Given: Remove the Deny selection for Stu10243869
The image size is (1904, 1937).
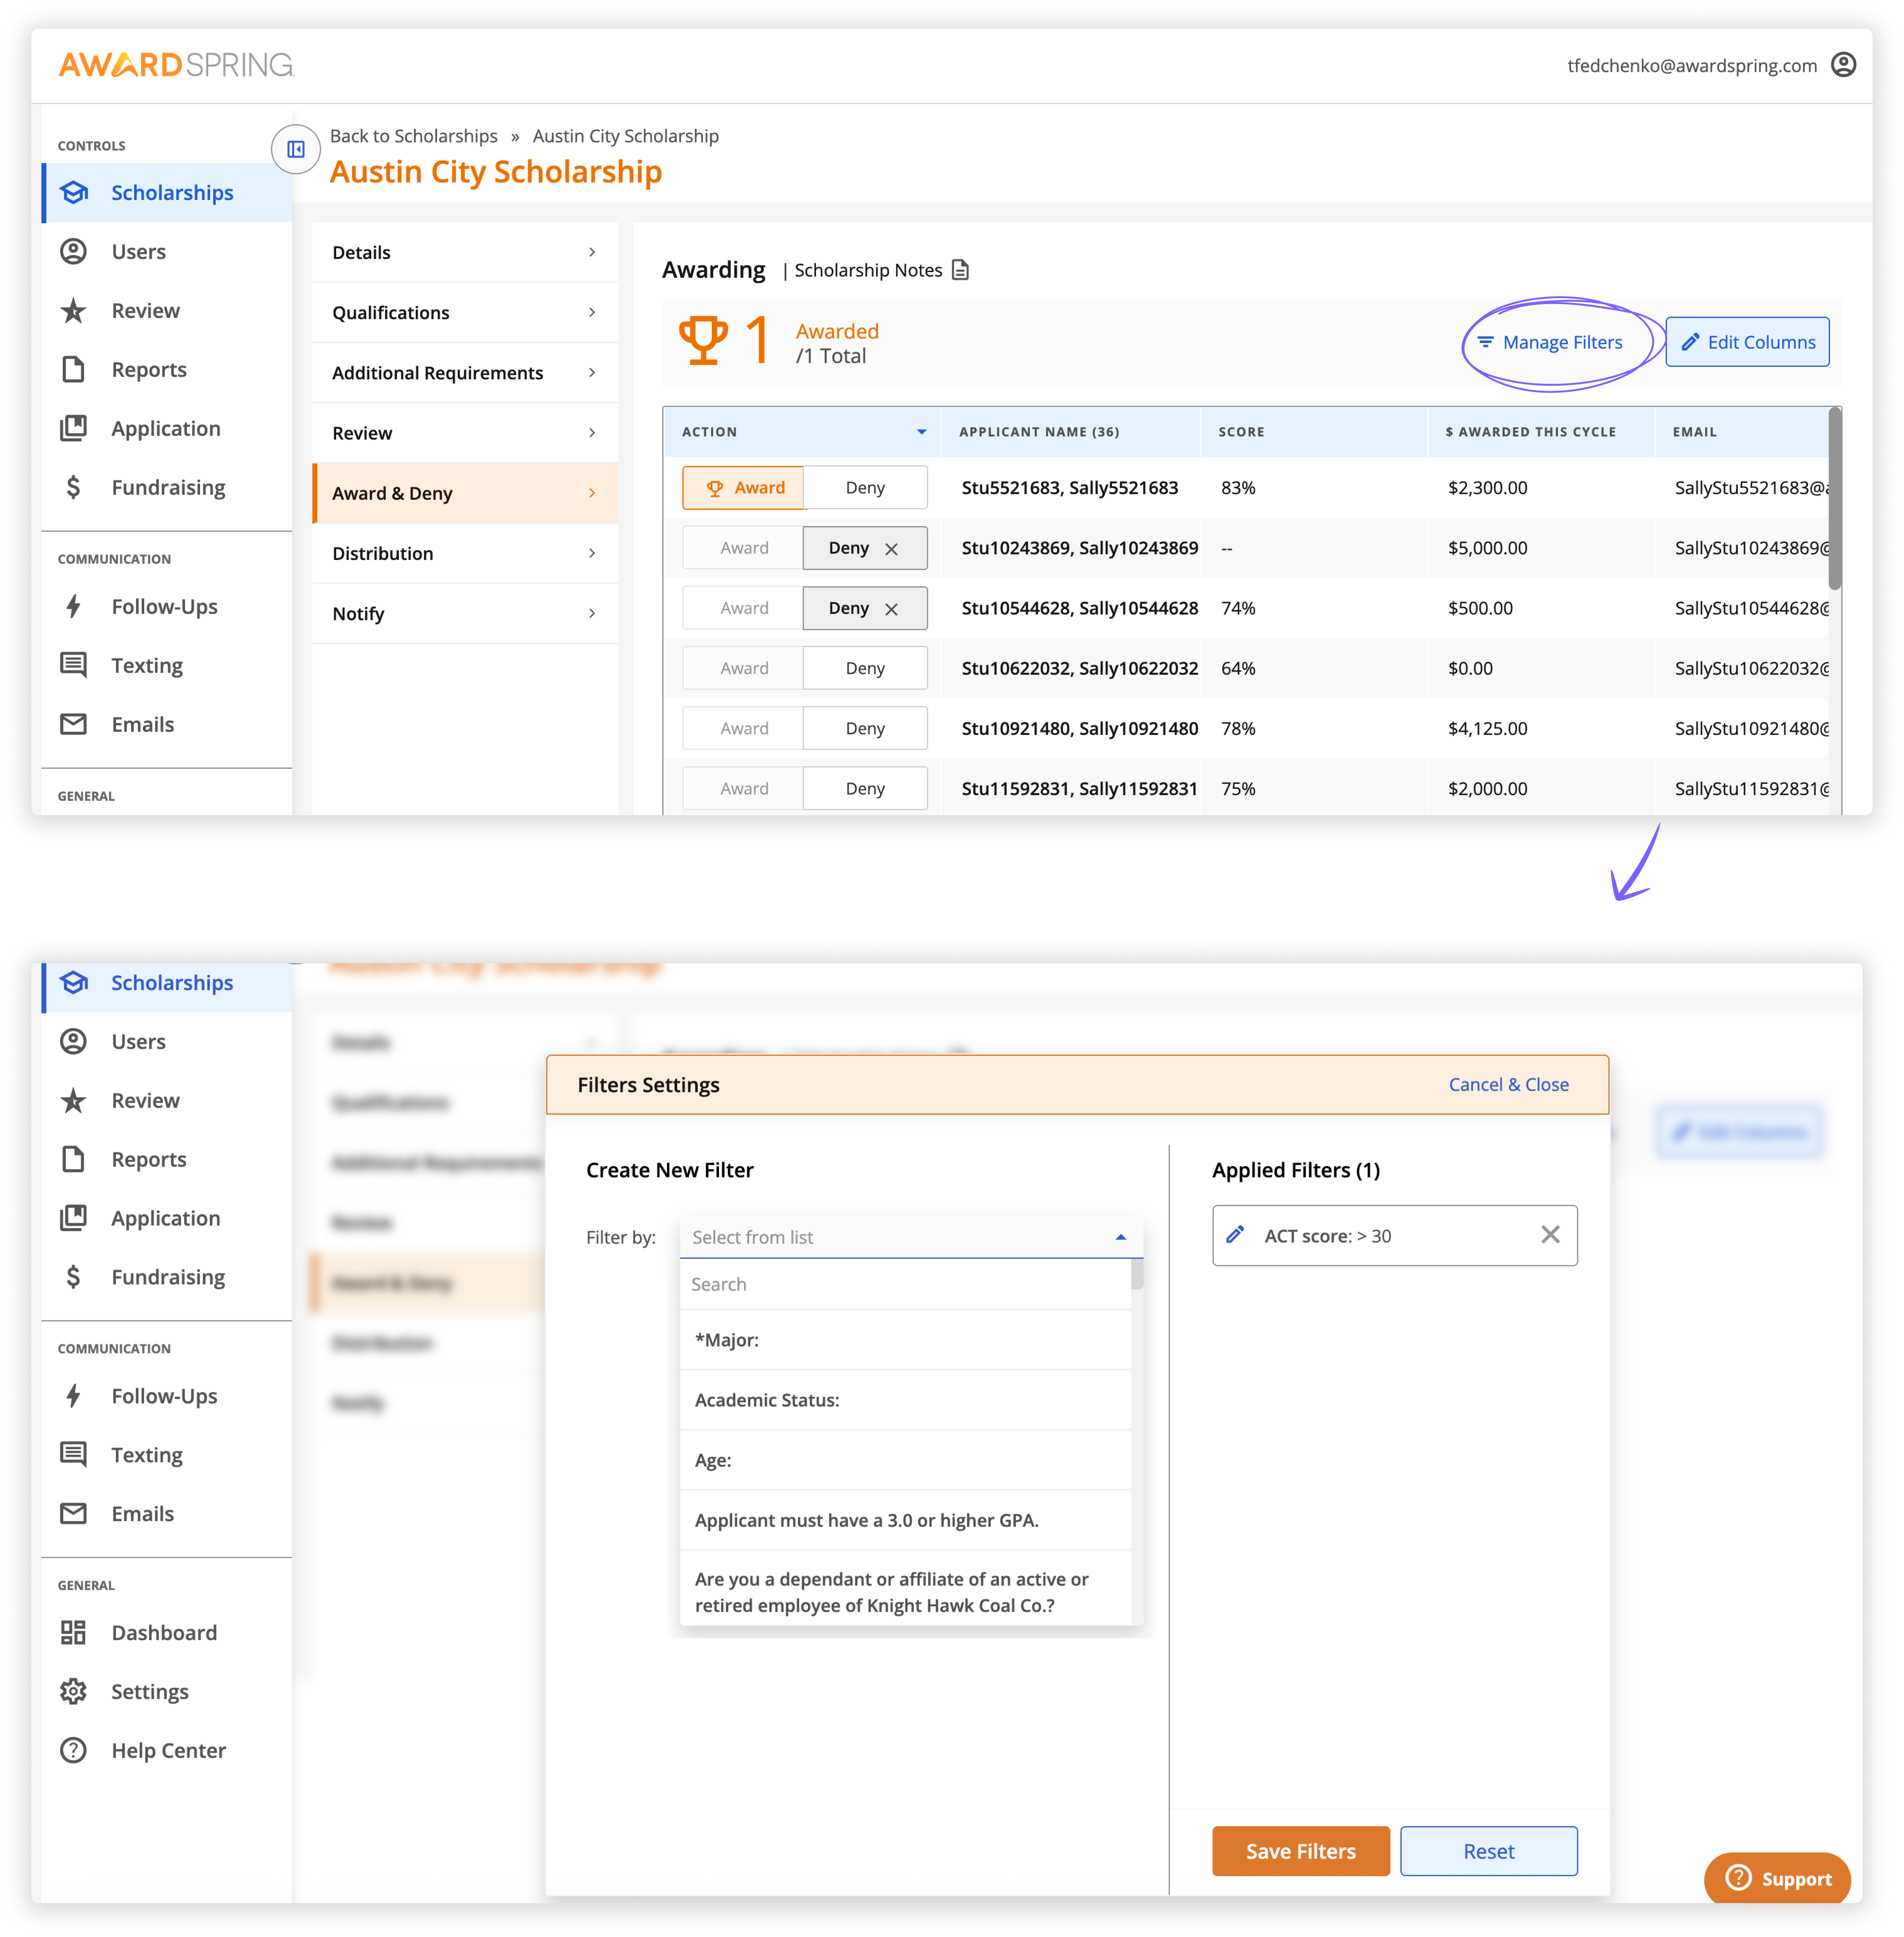Looking at the screenshot, I should (892, 548).
